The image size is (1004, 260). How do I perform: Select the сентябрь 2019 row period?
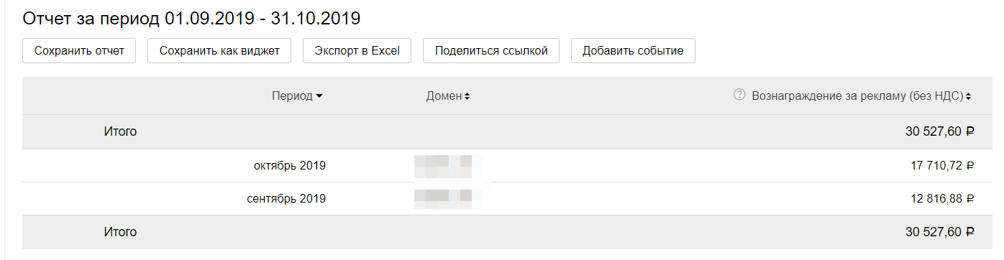pyautogui.click(x=286, y=199)
